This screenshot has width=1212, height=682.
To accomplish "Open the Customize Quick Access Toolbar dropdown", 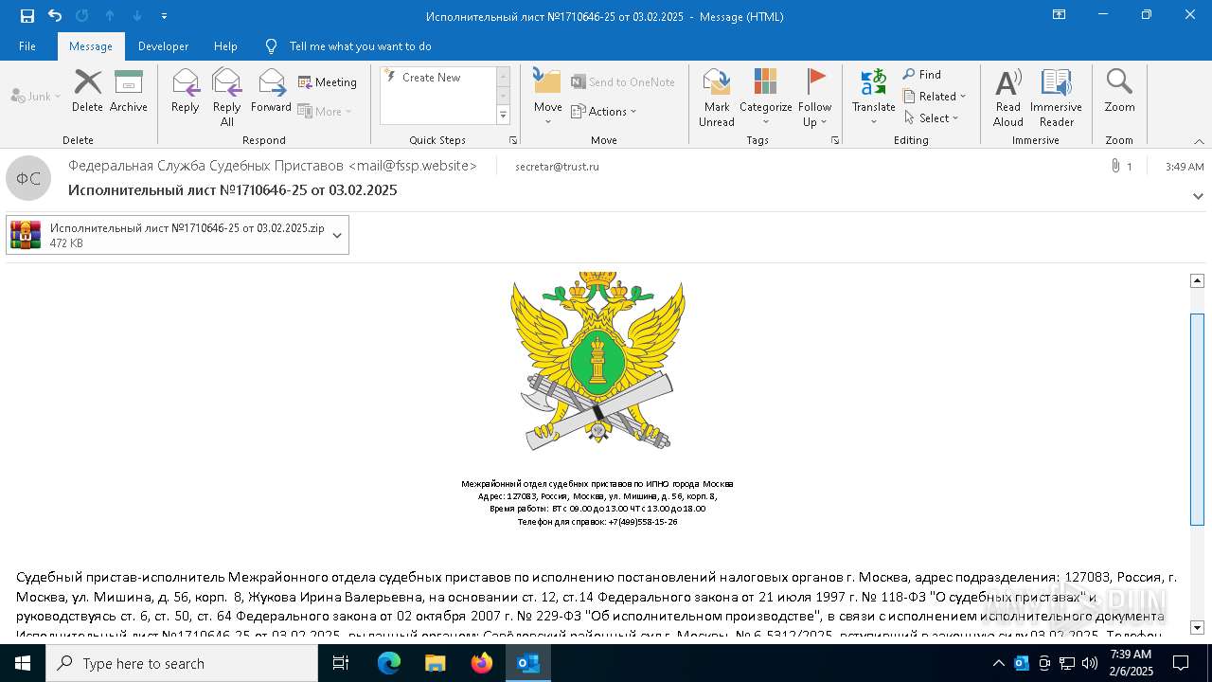I will (164, 16).
